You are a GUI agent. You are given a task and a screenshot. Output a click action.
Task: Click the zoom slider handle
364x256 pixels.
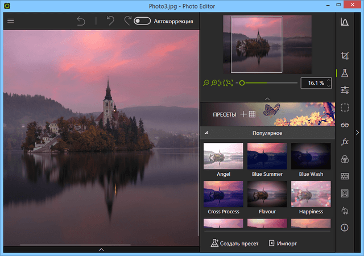pyautogui.click(x=242, y=83)
